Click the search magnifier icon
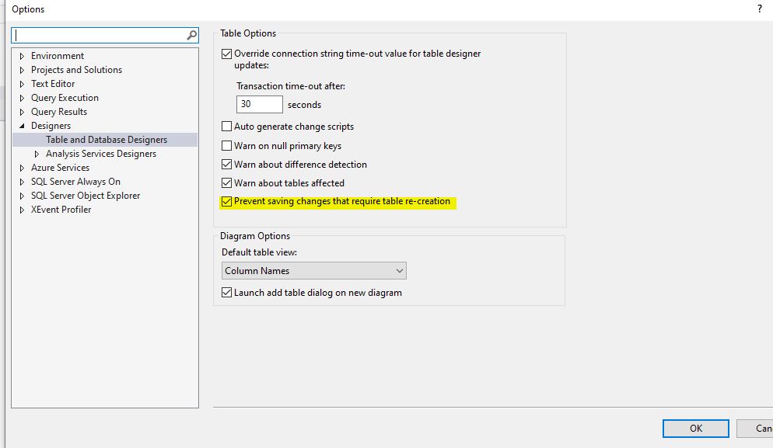This screenshot has width=773, height=448. (192, 36)
